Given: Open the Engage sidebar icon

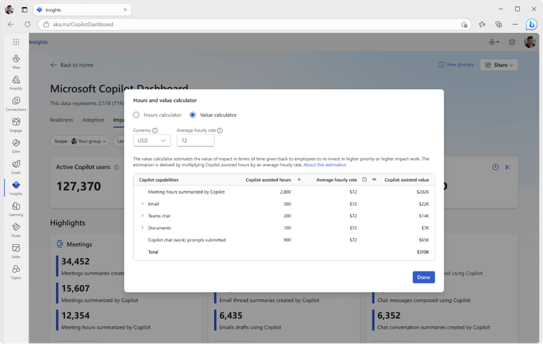Looking at the screenshot, I should pos(16,125).
